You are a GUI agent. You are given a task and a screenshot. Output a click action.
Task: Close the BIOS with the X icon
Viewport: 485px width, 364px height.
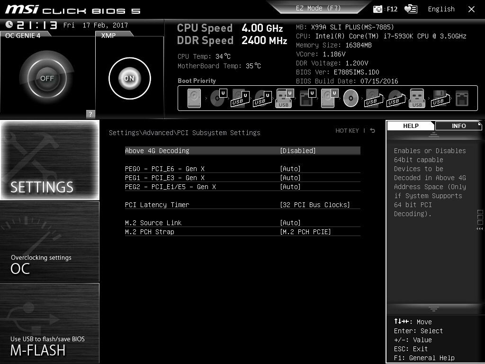coord(471,9)
